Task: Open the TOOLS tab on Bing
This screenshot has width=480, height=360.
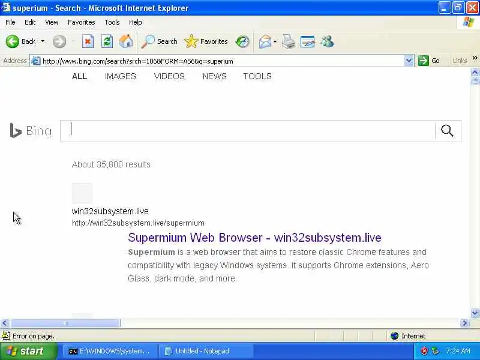Action: pos(257,76)
